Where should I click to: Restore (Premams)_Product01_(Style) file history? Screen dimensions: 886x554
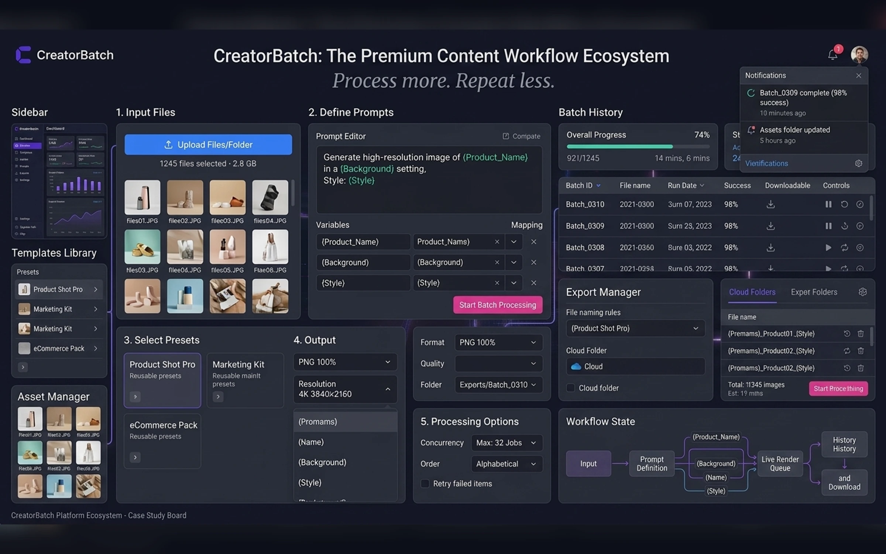pos(847,334)
